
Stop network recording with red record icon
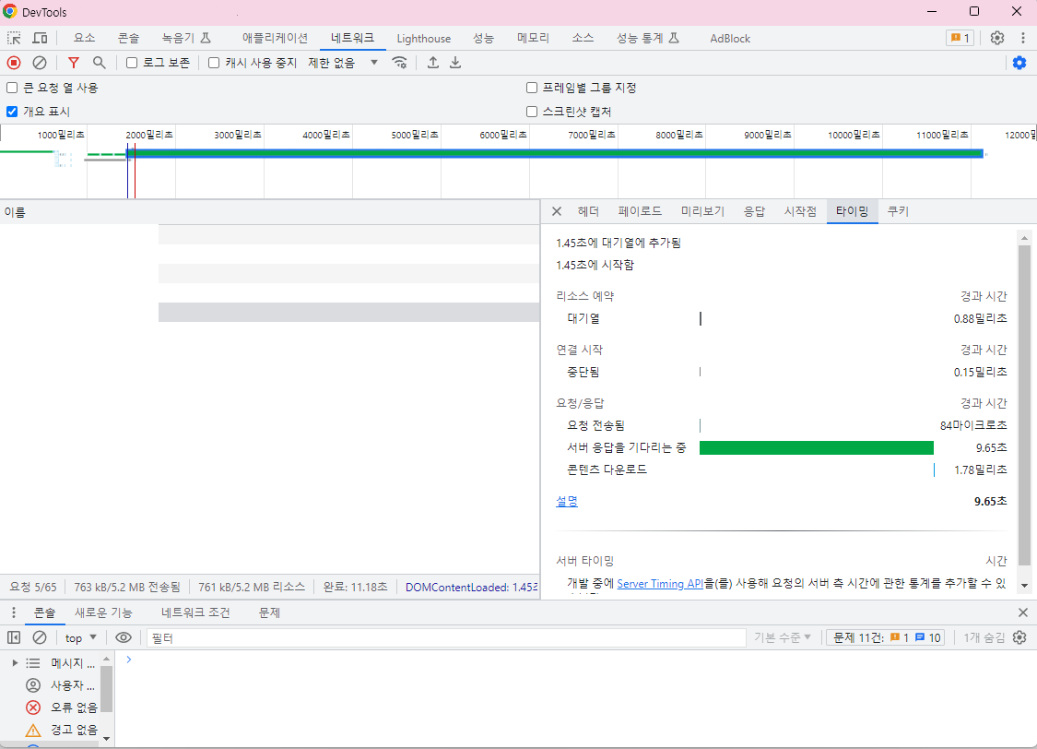point(14,63)
